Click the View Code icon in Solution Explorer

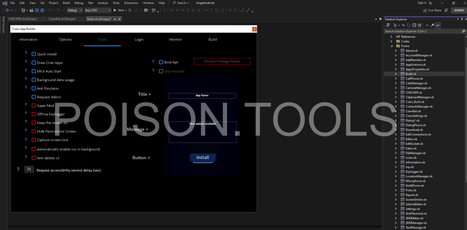click(427, 25)
